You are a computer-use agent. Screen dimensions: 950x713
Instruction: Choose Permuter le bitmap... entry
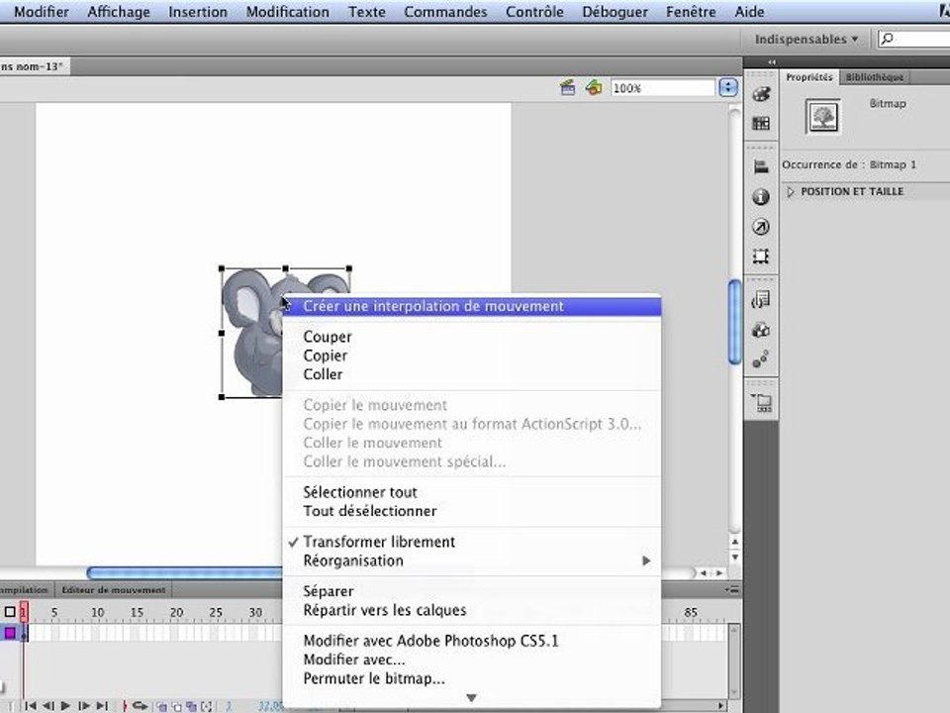coord(472,678)
